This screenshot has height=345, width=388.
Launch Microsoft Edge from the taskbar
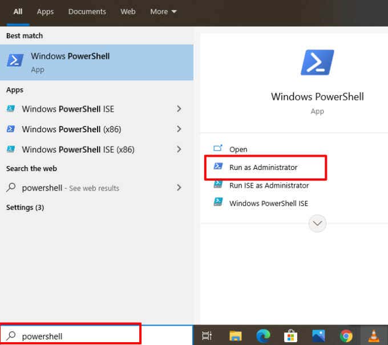click(x=263, y=336)
